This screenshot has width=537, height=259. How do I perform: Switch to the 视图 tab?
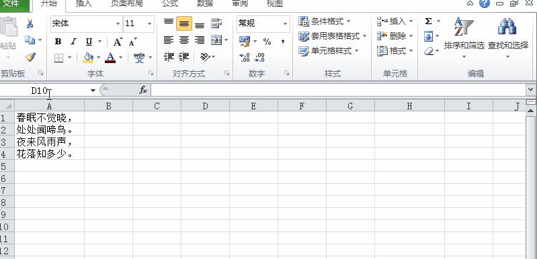click(x=275, y=4)
